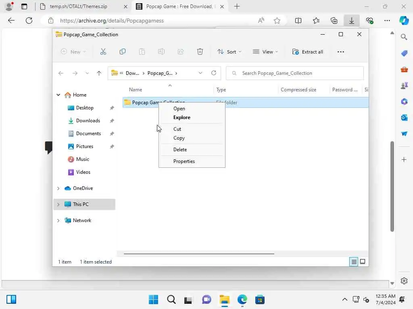This screenshot has height=309, width=413.
Task: Go back in Edge browser
Action: [x=11, y=21]
